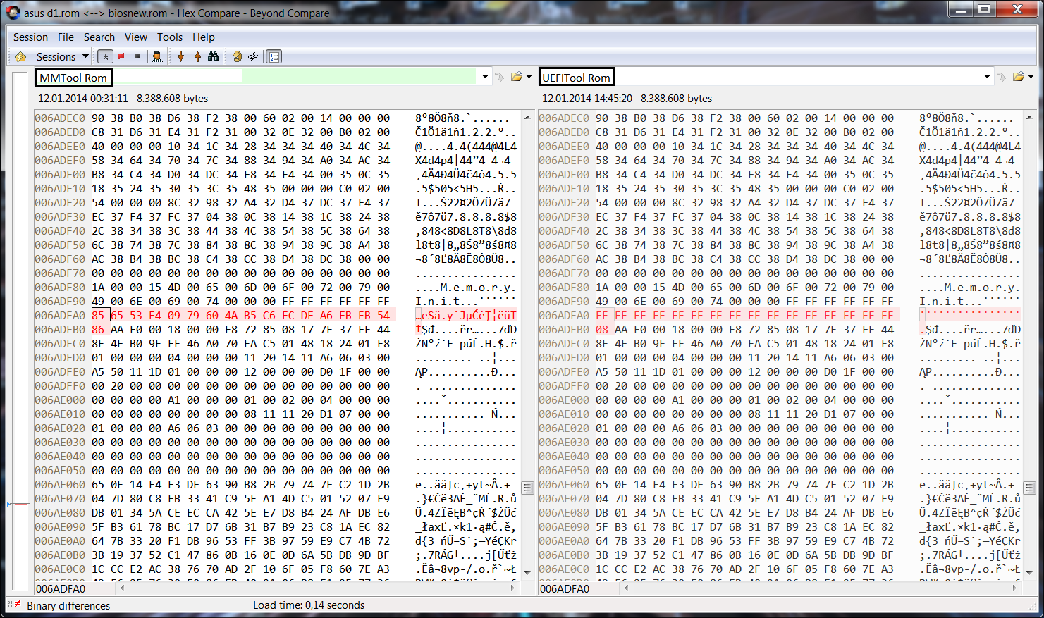Click right pane address 006ADEC0
Screen dimensions: 1044x618
(x=564, y=118)
